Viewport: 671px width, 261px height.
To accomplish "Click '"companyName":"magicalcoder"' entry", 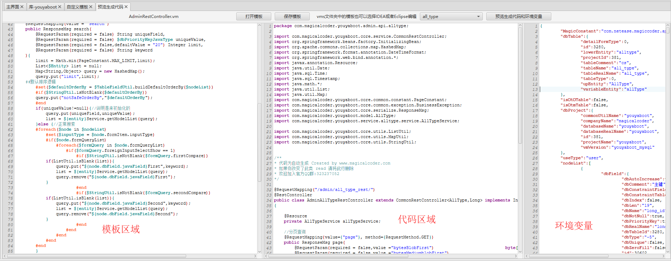I will click(x=617, y=121).
